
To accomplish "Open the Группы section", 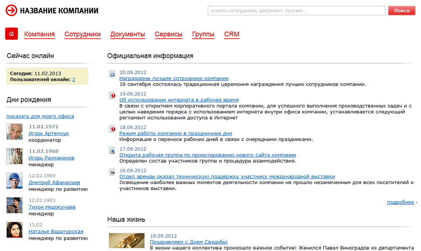I will pos(203,35).
